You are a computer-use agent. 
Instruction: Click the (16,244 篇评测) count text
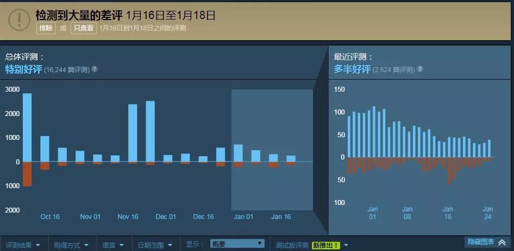pos(67,70)
